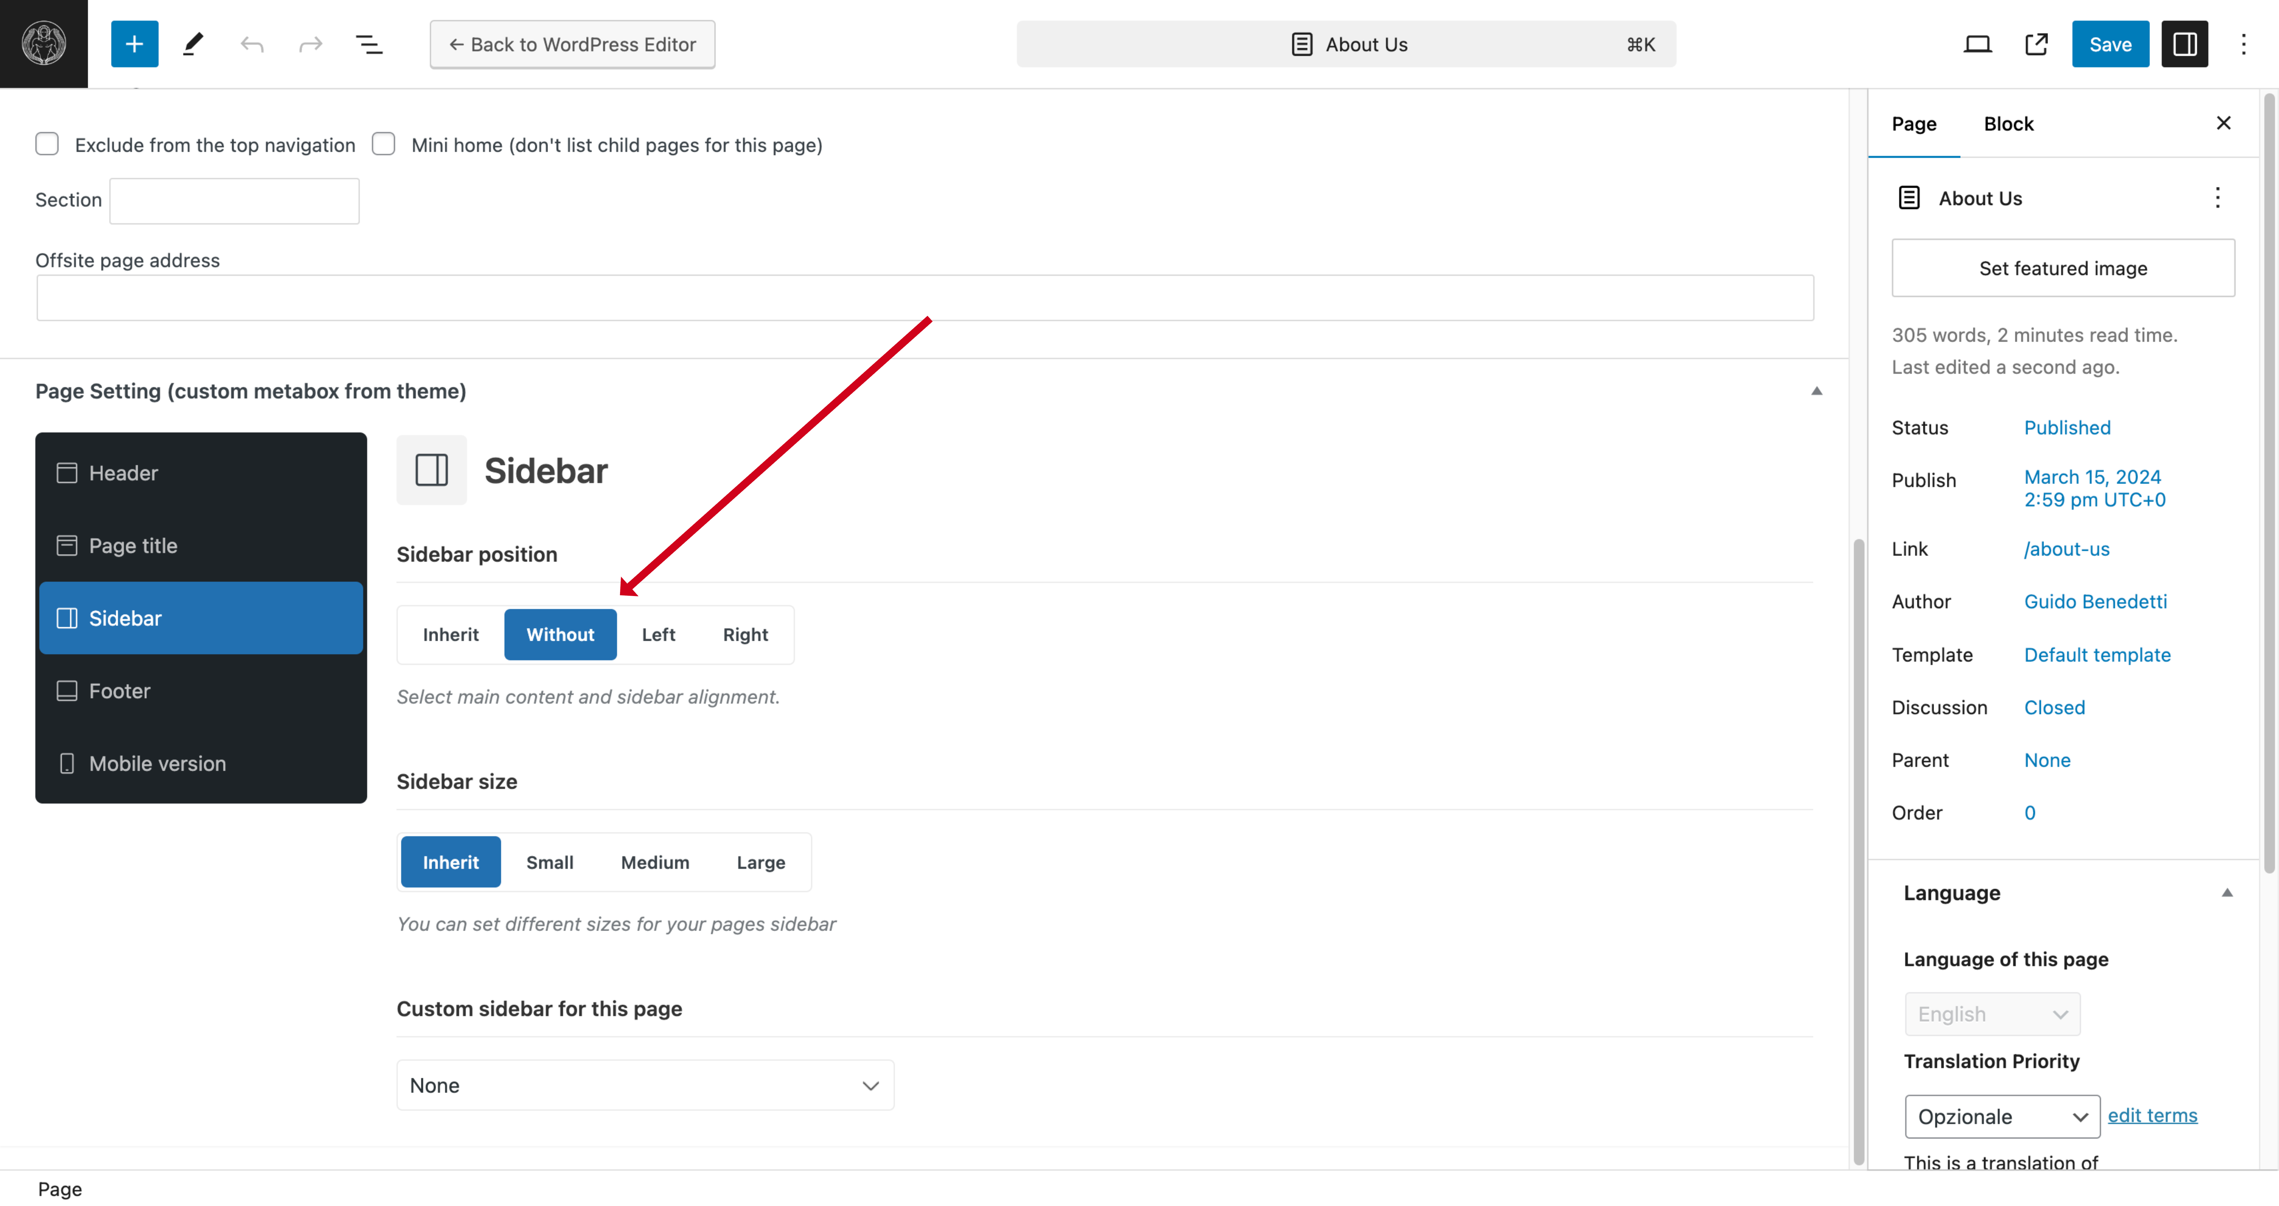Collapse the Language panel arrow
2279x1206 pixels.
(2227, 893)
